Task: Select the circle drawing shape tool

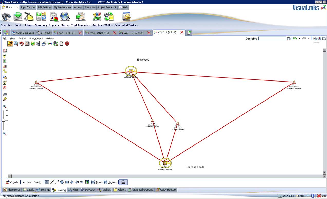Action: [62, 182]
